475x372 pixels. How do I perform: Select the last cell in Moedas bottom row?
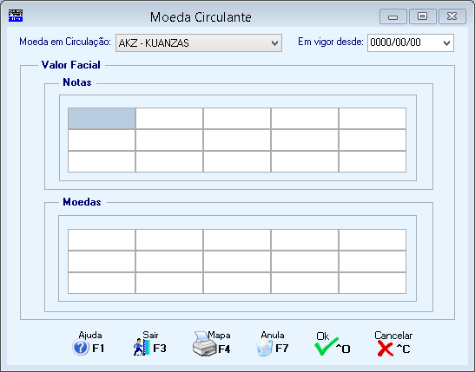pyautogui.click(x=373, y=283)
